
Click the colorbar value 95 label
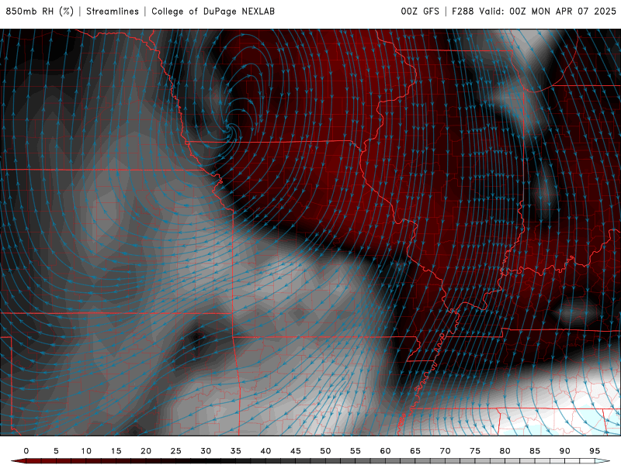(595, 451)
